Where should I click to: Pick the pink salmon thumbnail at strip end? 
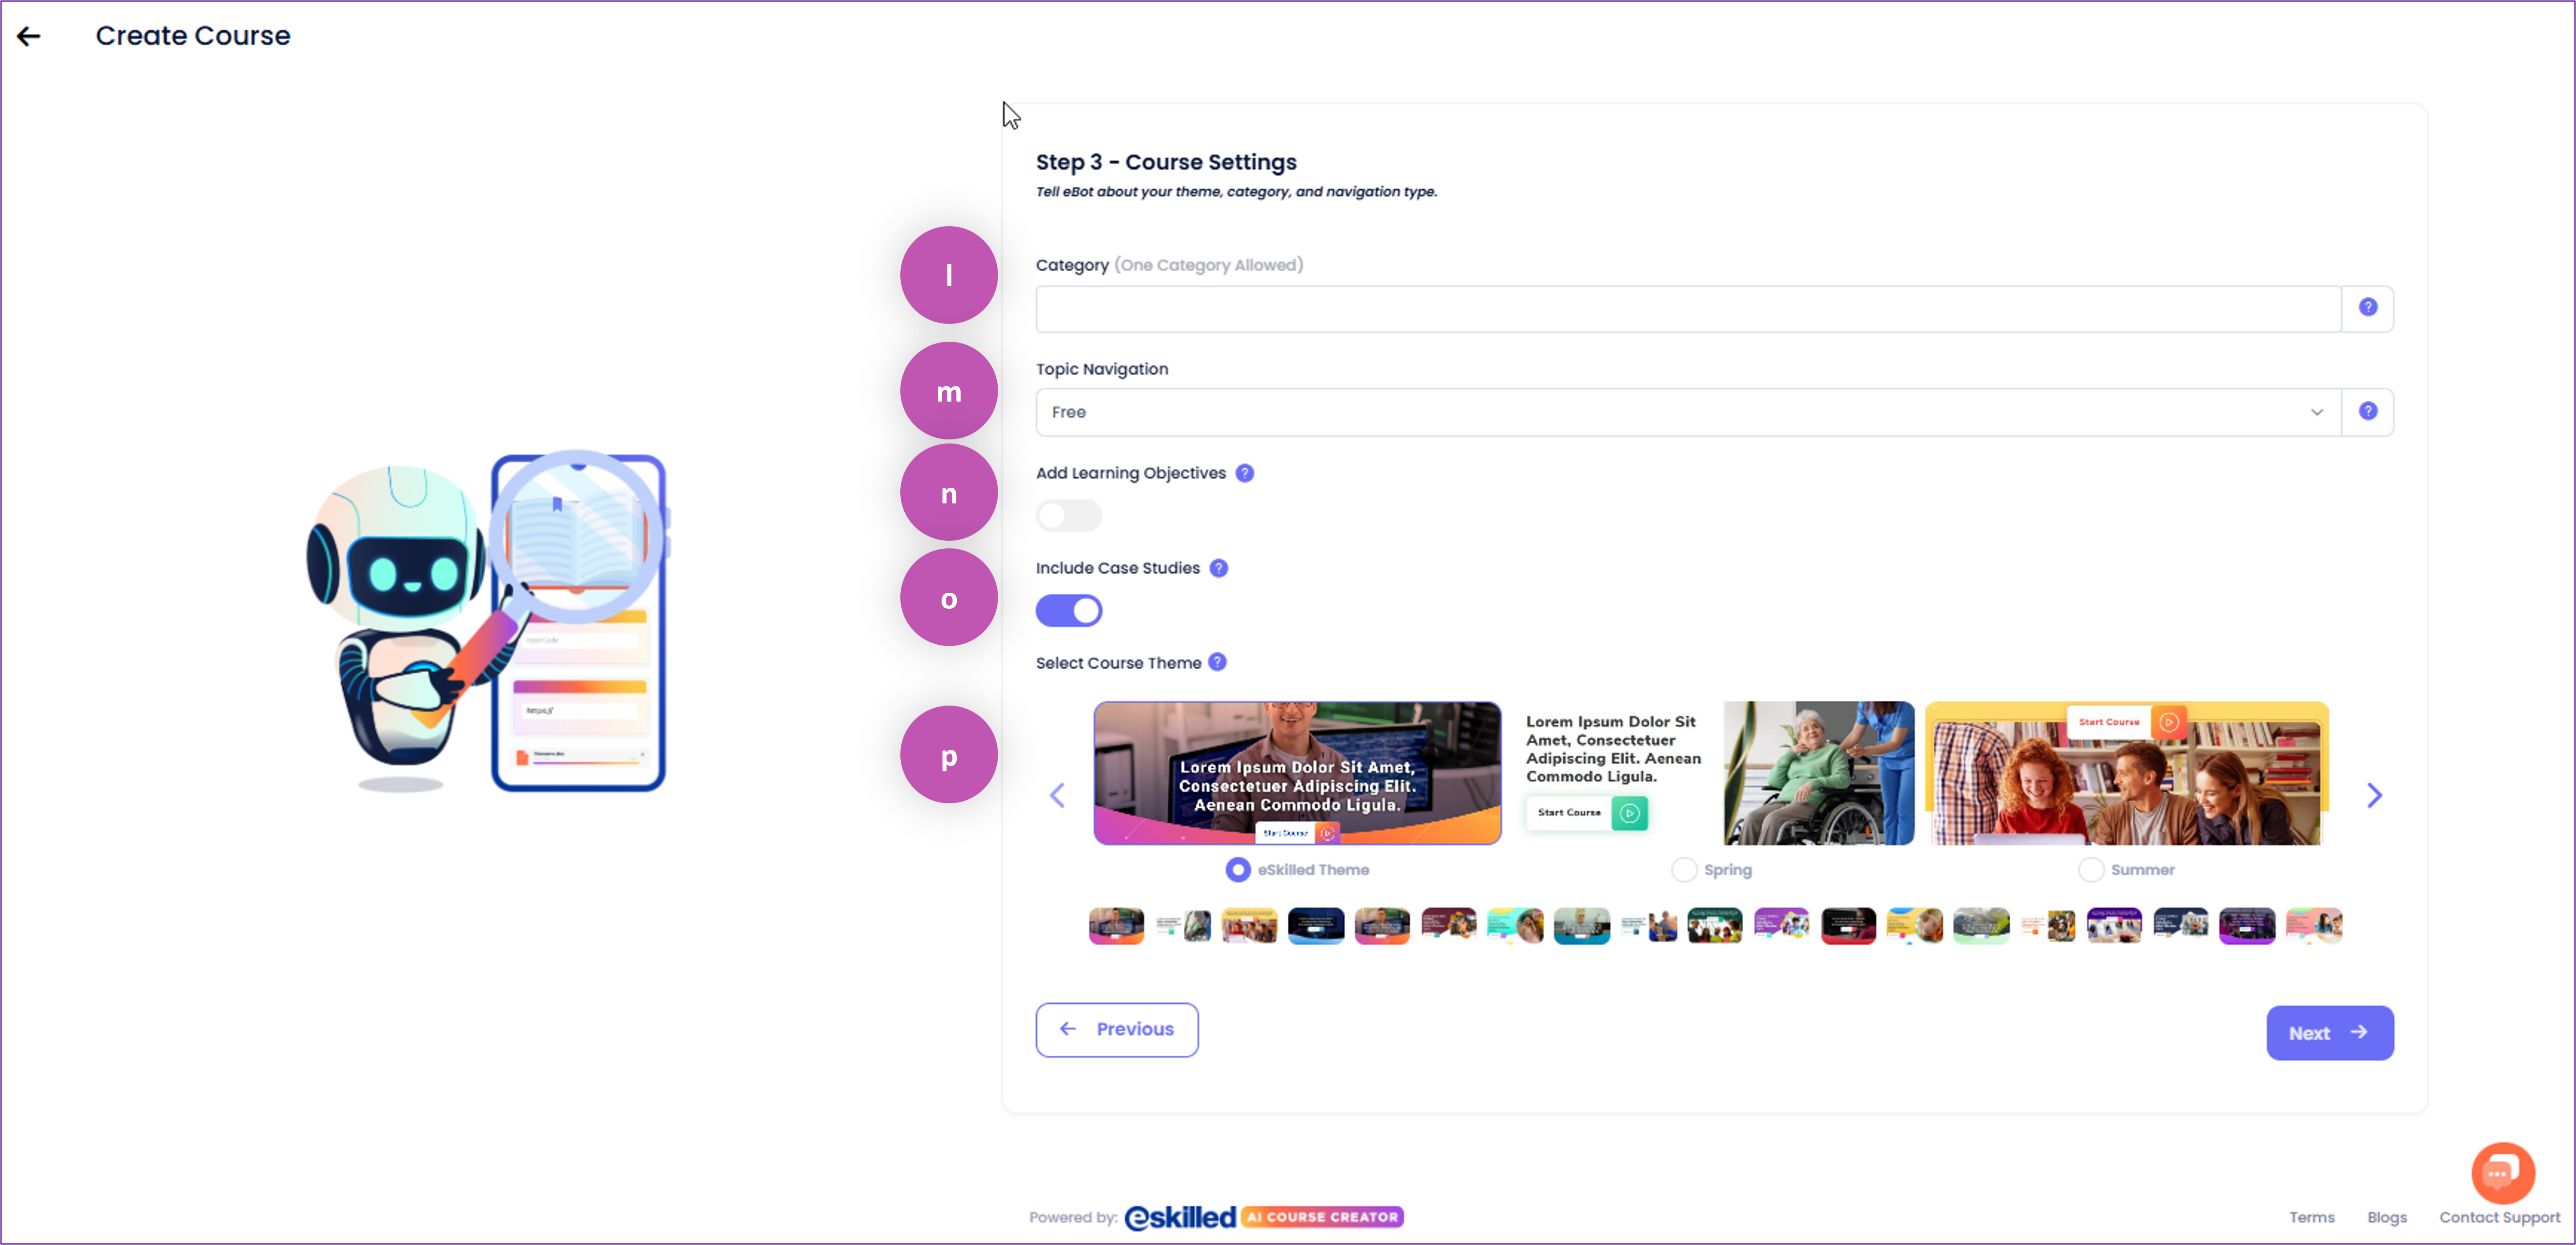[2314, 926]
